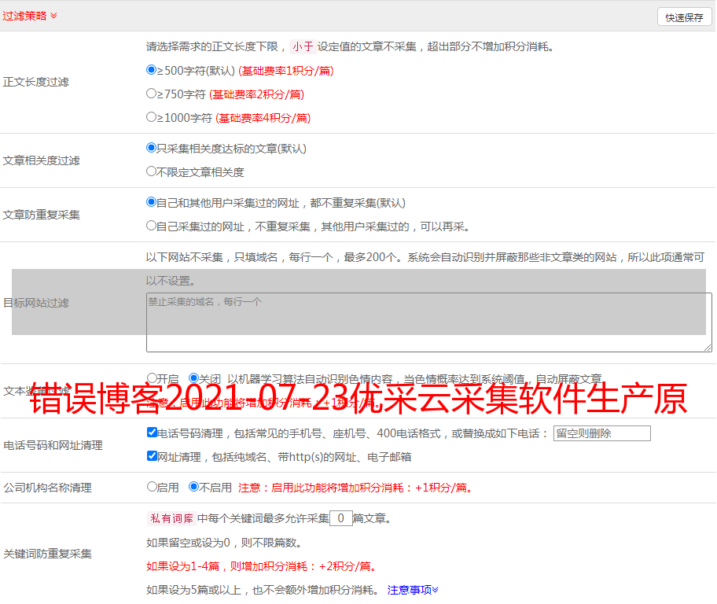
Task: Focus the 禁止采集的域名 text area
Action: (429, 322)
